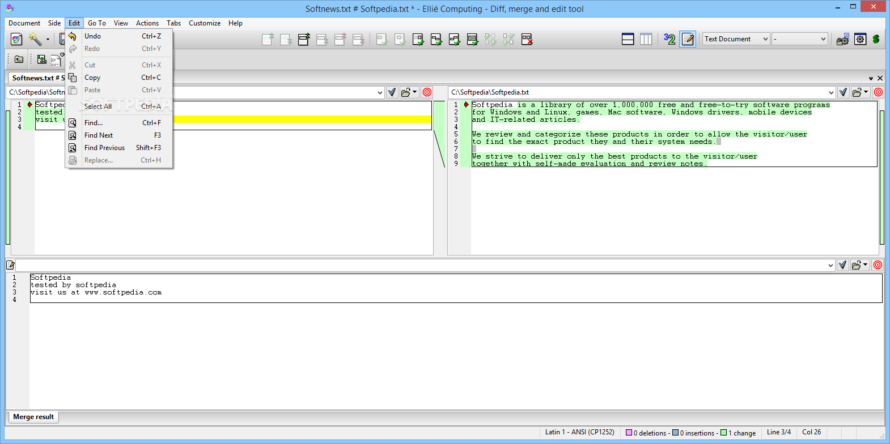Viewport: 890px width, 444px height.
Task: Click the first block navigation icon with up arrow
Action: pos(268,39)
